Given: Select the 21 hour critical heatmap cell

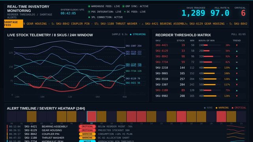Looking at the screenshot, I should point(221,116).
